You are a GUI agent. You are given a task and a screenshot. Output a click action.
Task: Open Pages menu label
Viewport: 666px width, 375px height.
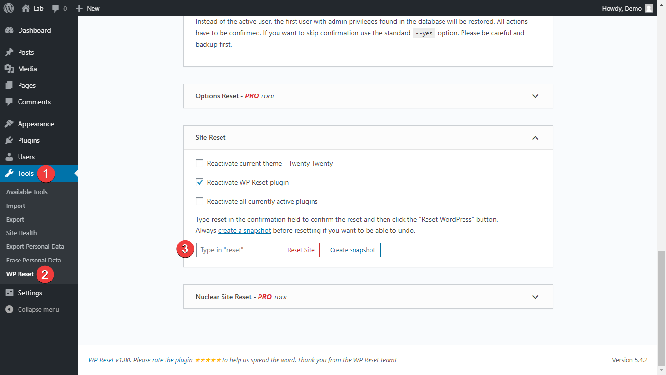point(27,85)
